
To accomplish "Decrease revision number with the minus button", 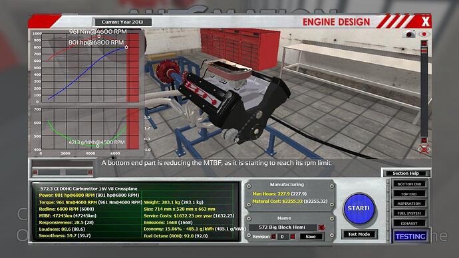I will tap(273, 236).
